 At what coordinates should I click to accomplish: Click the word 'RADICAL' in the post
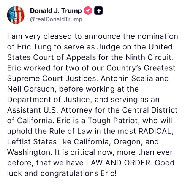point(155,131)
